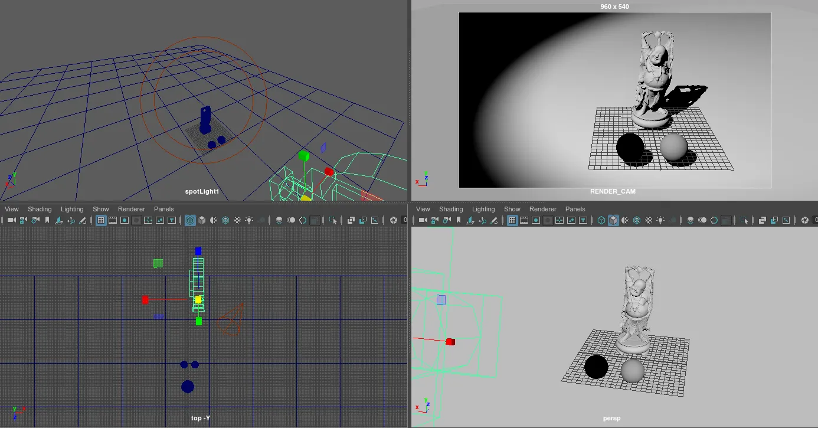Click Textured checker icon in persp panel
Screen dimensions: 818x428
point(649,220)
